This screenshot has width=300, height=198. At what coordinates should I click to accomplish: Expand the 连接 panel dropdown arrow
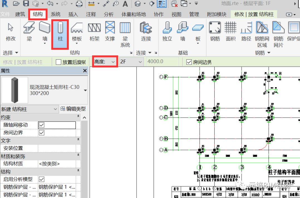click(150, 53)
